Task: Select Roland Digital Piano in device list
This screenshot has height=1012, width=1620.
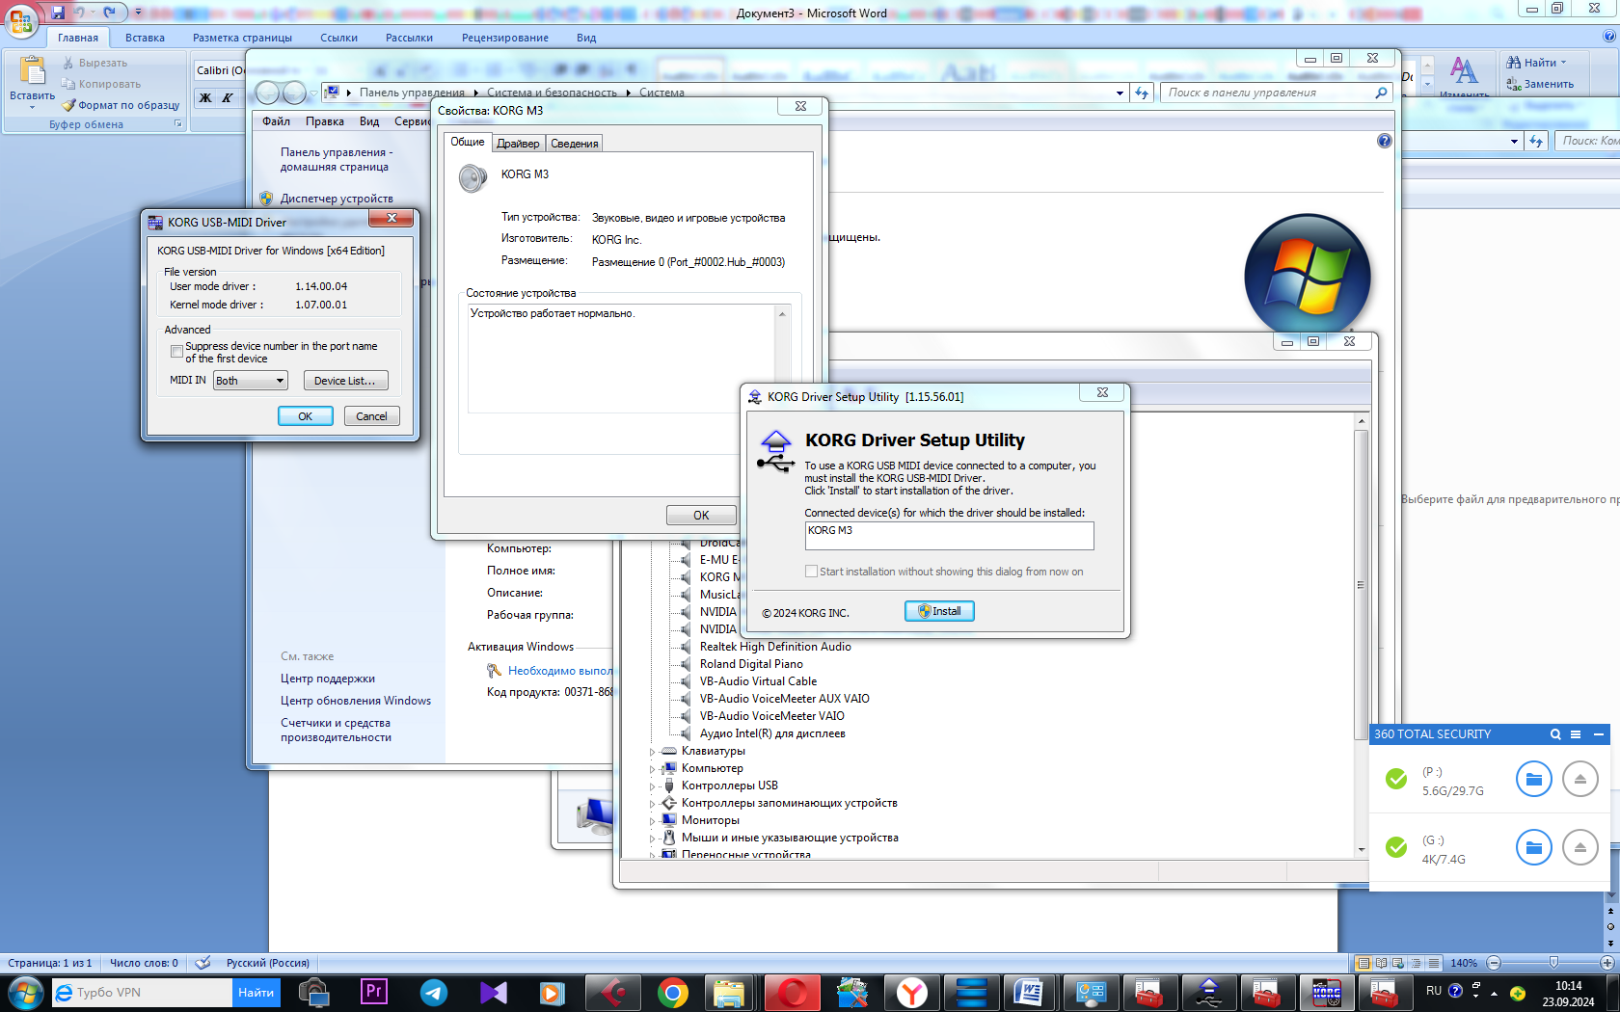Action: [751, 664]
